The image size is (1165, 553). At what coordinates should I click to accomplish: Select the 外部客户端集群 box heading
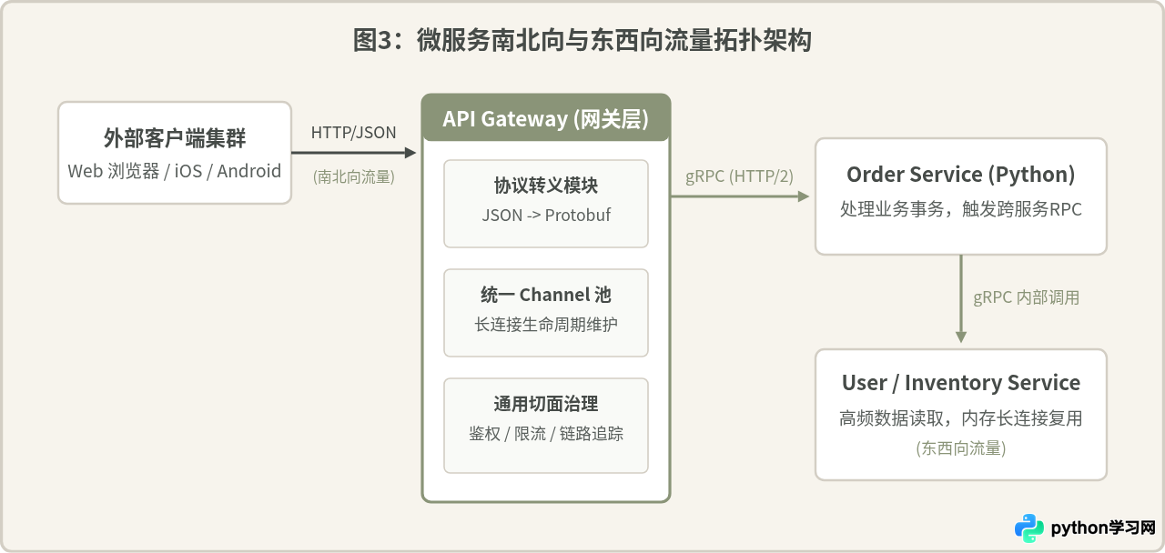click(x=175, y=138)
